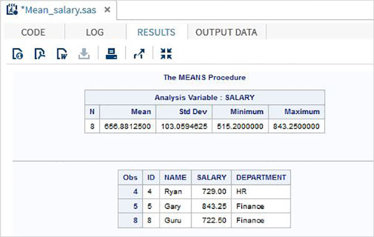Open the LOG tab
This screenshot has width=374, height=237.
(95, 32)
